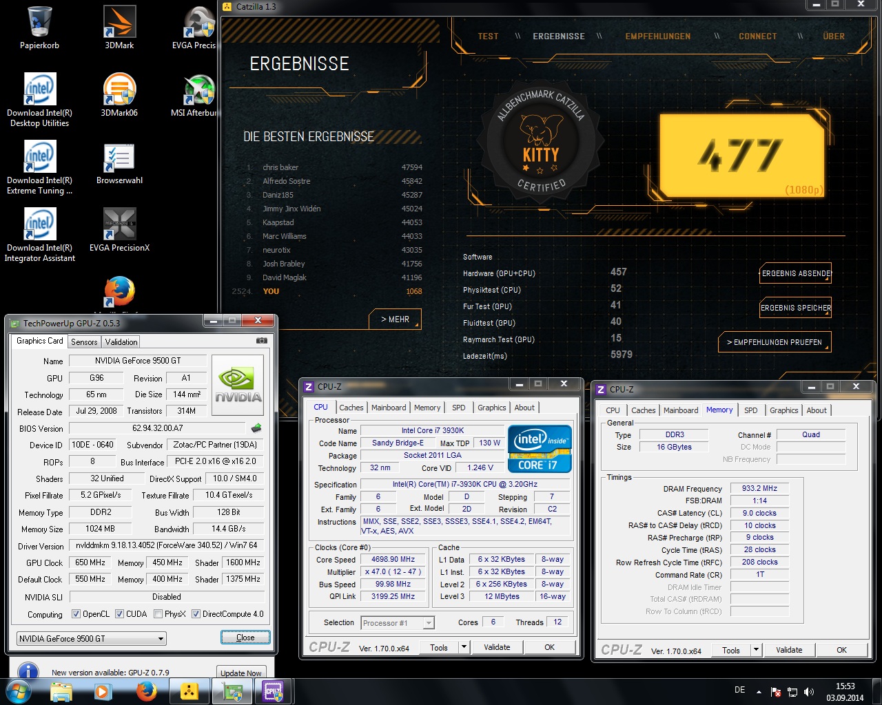Switch to GPU-Z via its taskbar icon
The width and height of the screenshot is (882, 705).
click(x=232, y=691)
